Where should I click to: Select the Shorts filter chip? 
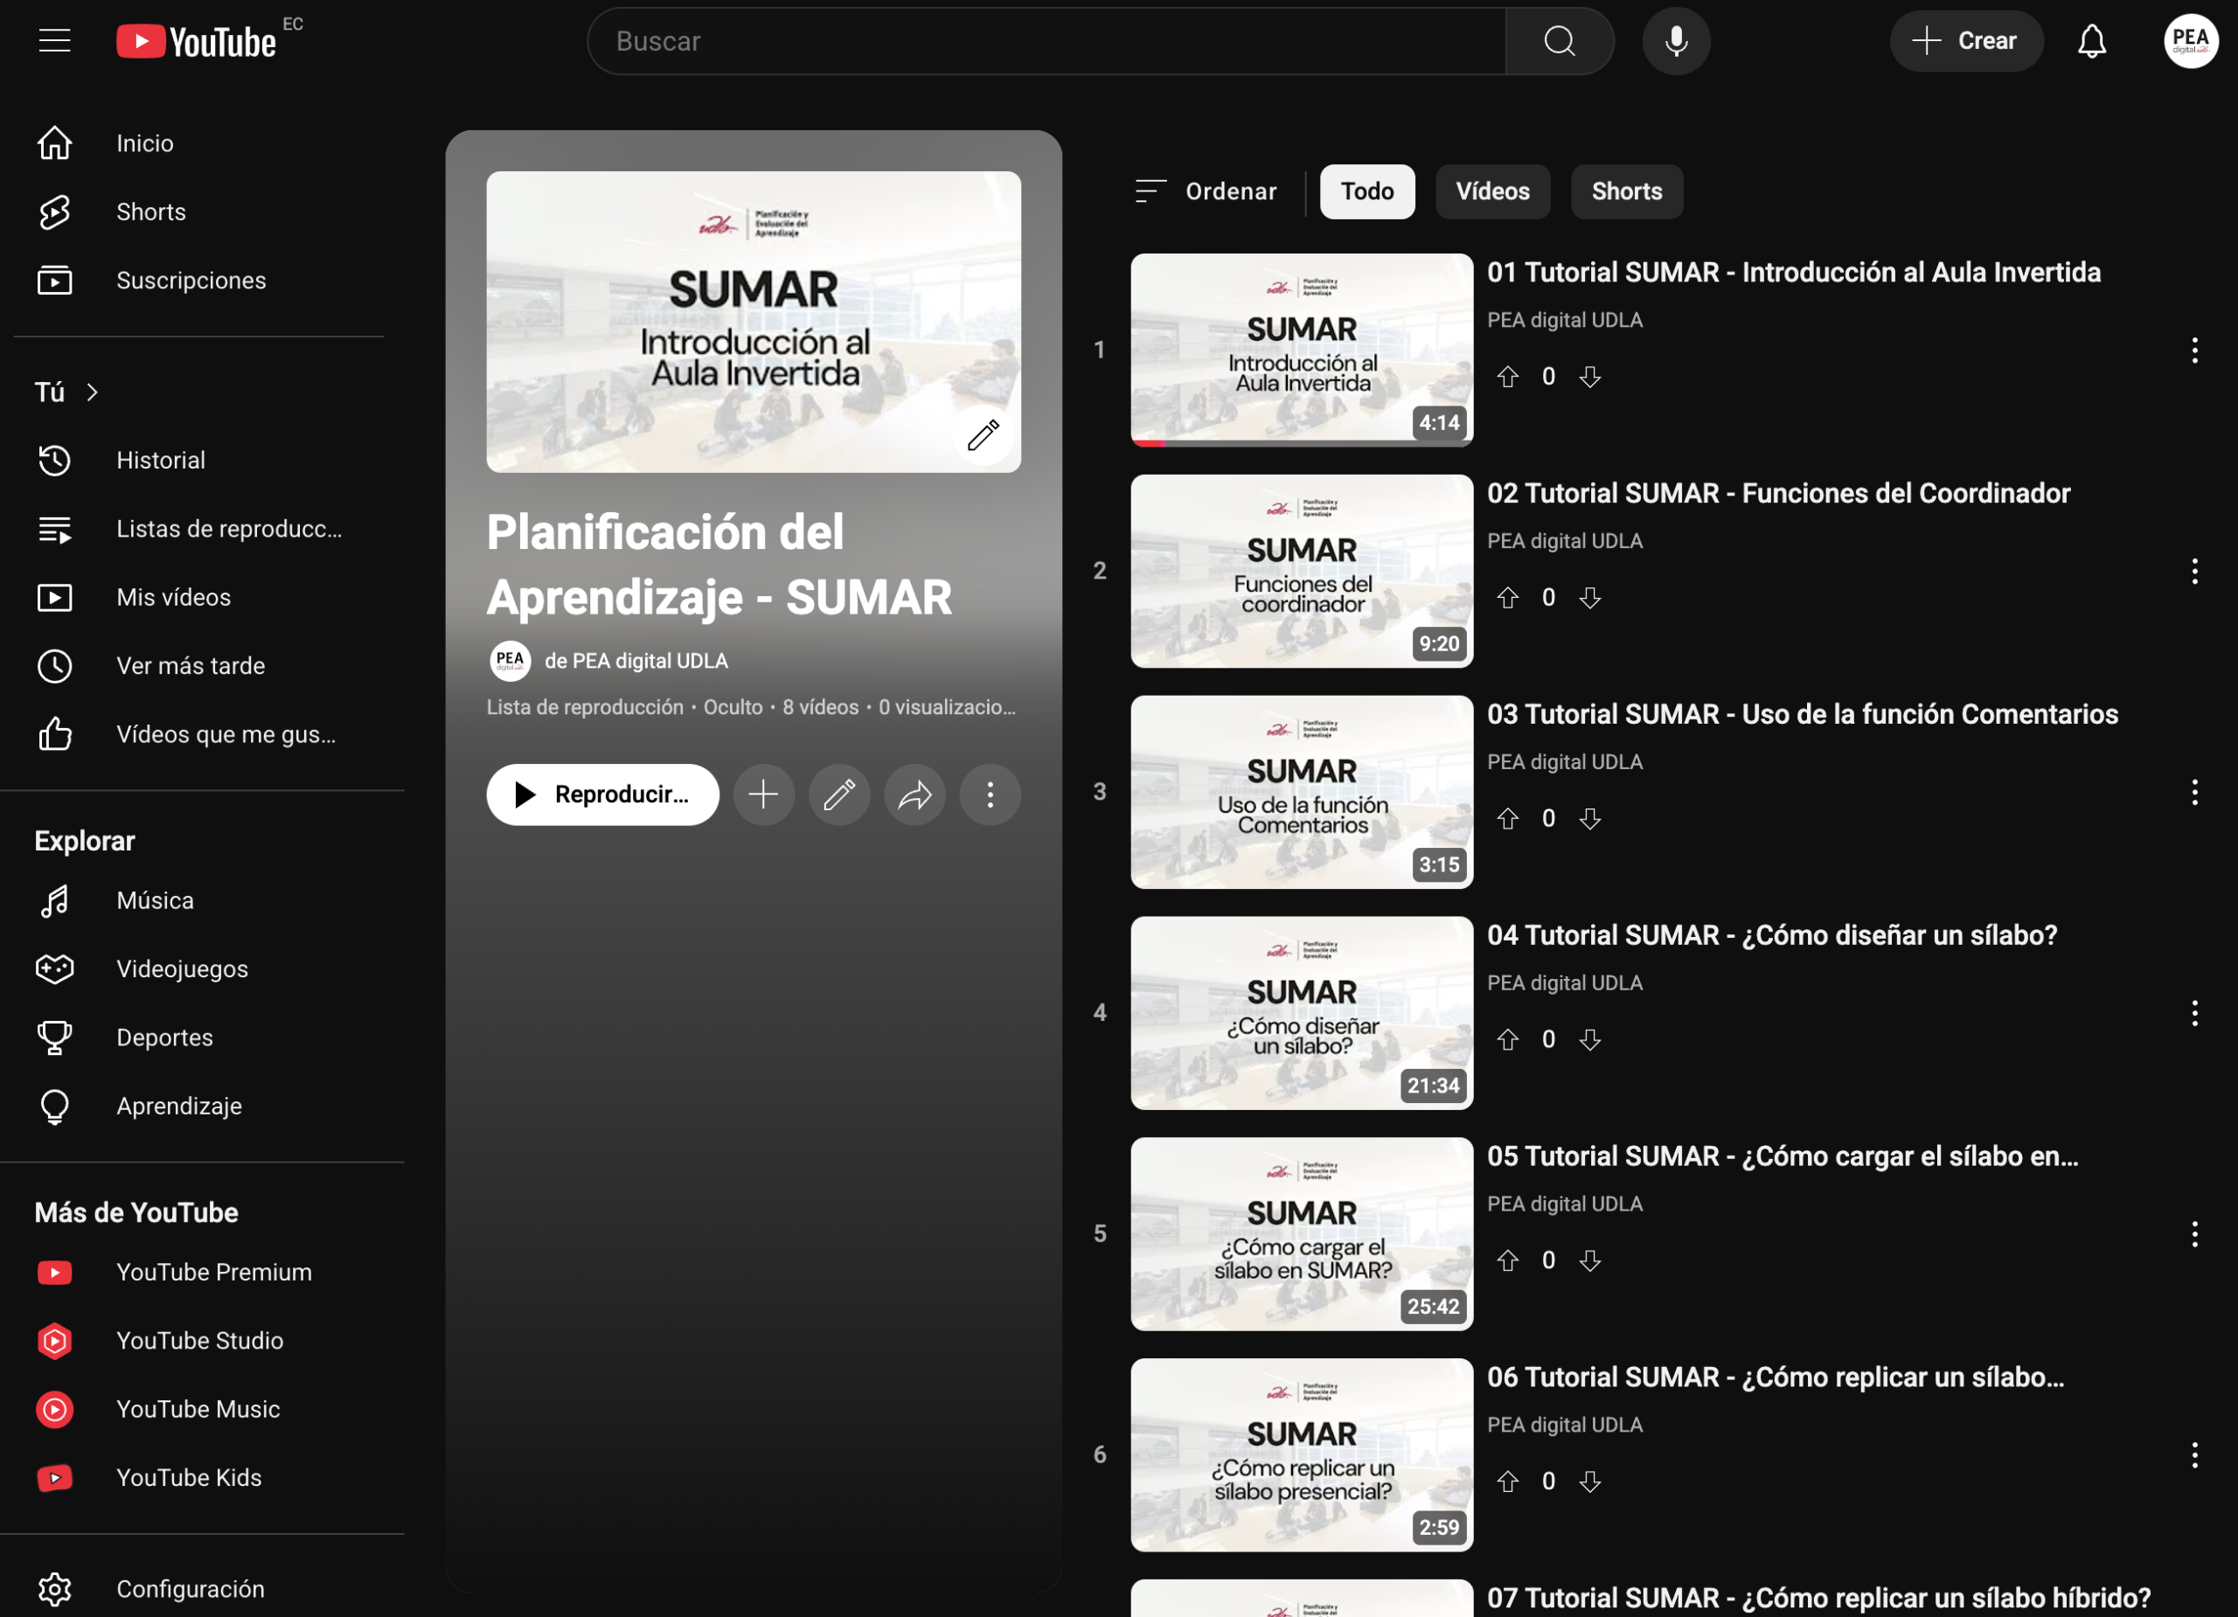[1626, 191]
